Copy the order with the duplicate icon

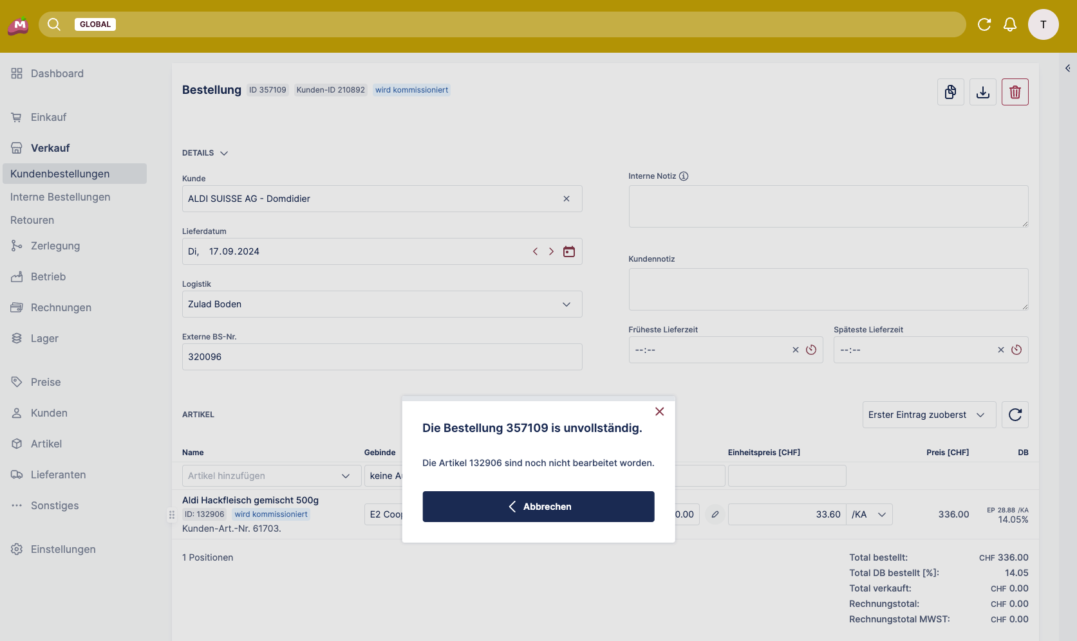pos(950,92)
